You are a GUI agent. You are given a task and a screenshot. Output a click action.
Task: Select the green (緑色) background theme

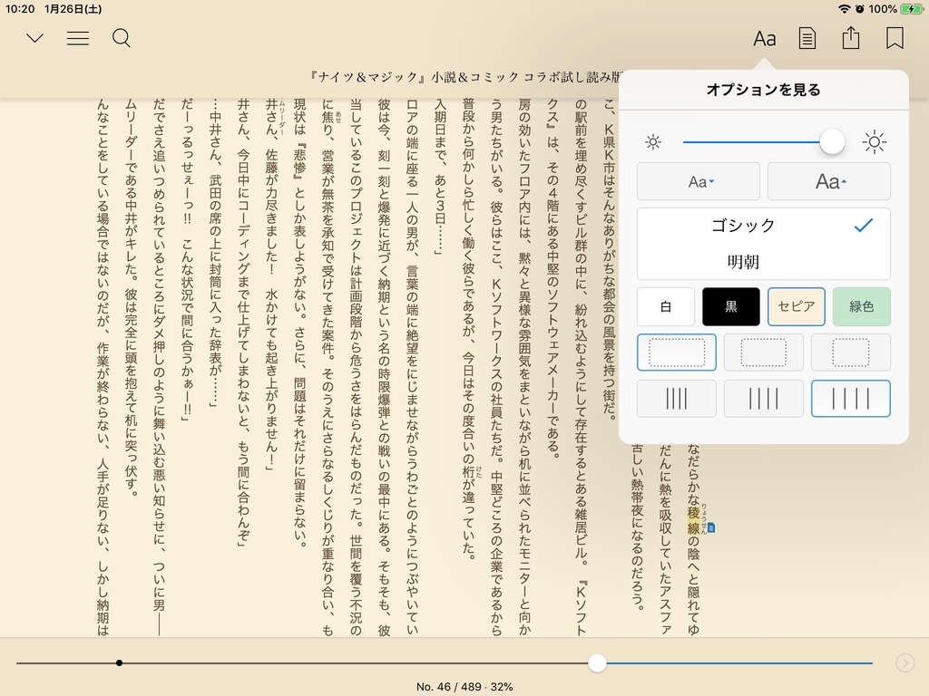[x=861, y=306]
